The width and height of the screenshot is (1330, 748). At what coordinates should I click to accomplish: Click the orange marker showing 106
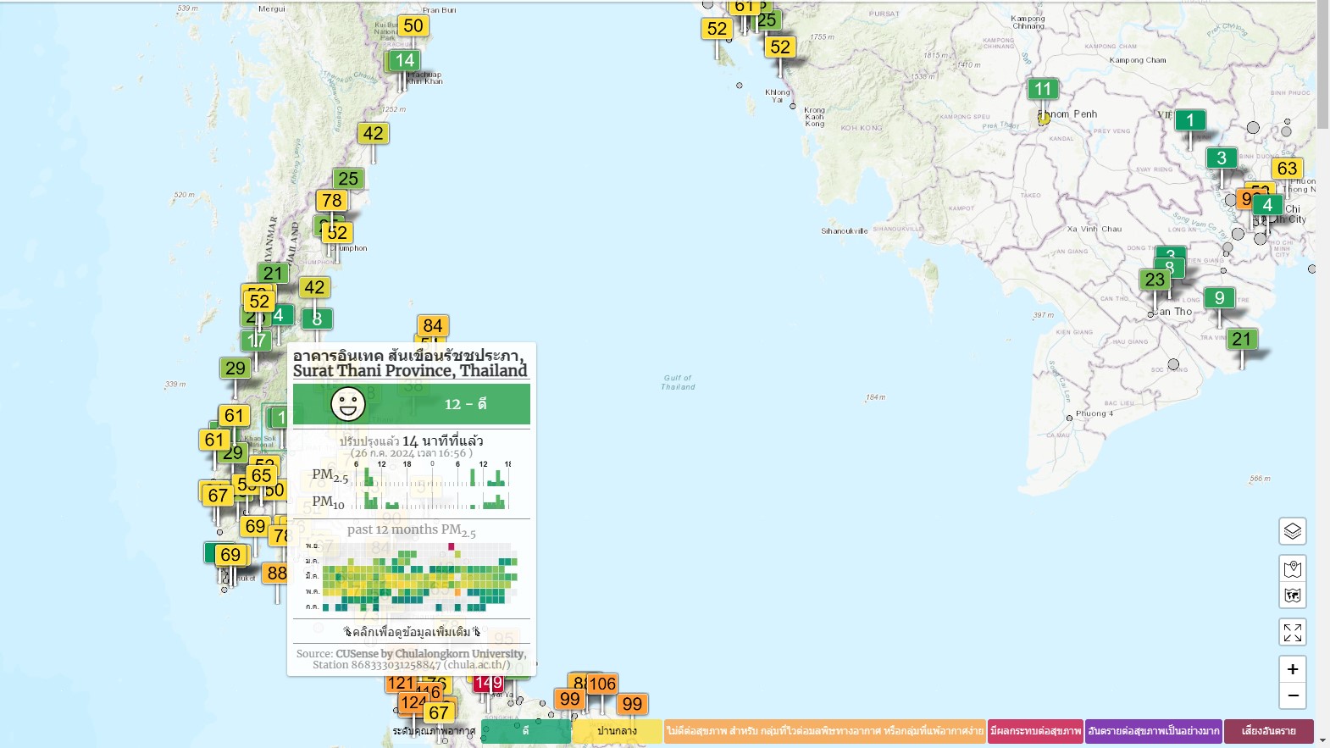click(x=603, y=684)
